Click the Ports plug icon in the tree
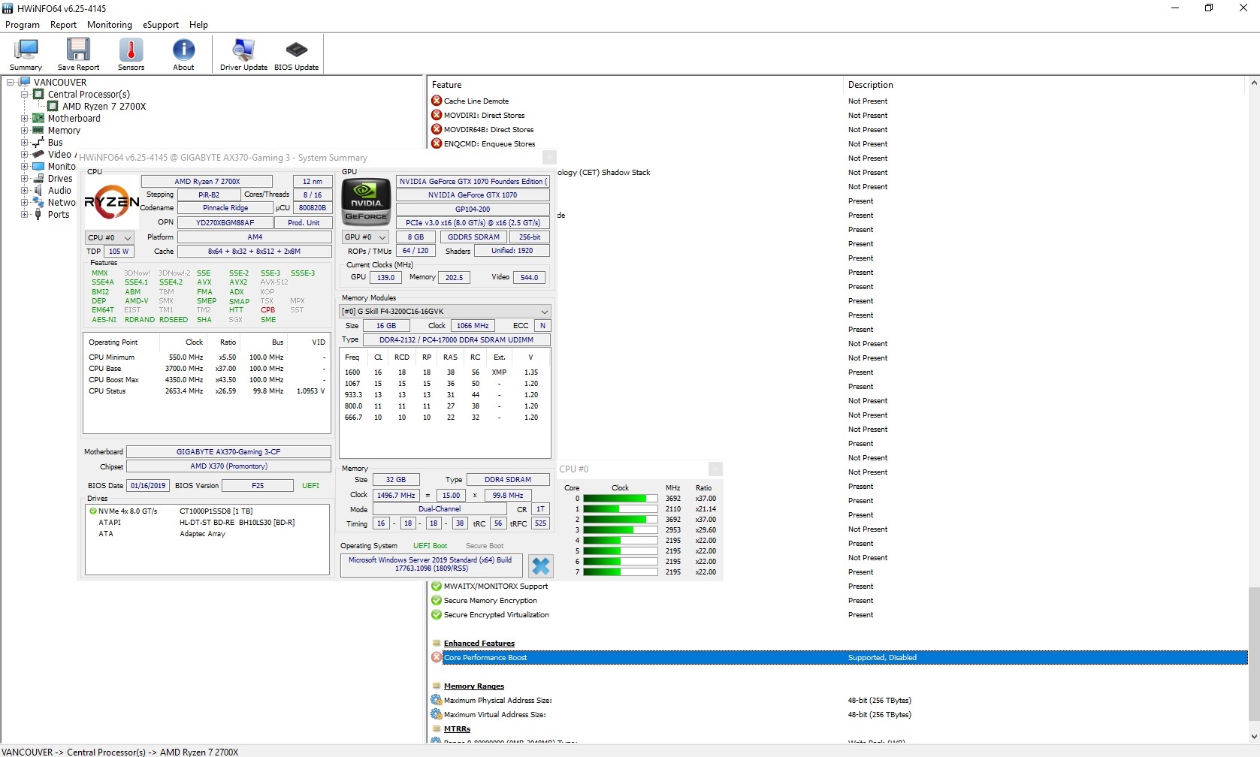This screenshot has height=757, width=1260. pyautogui.click(x=38, y=214)
